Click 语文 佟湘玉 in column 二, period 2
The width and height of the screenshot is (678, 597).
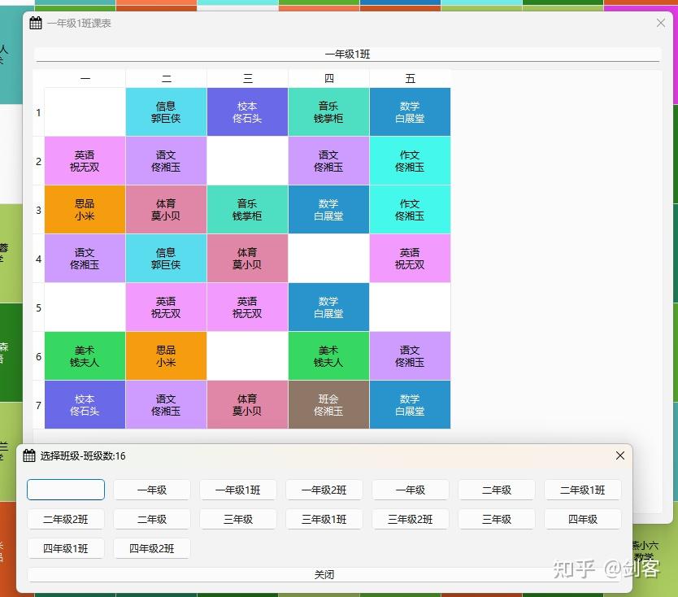tap(166, 161)
